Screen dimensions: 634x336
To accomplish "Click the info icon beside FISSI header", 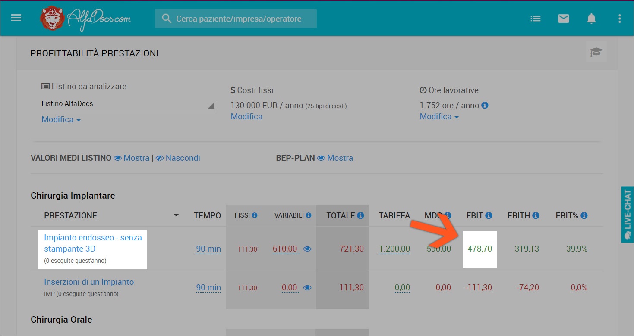I will pyautogui.click(x=255, y=215).
